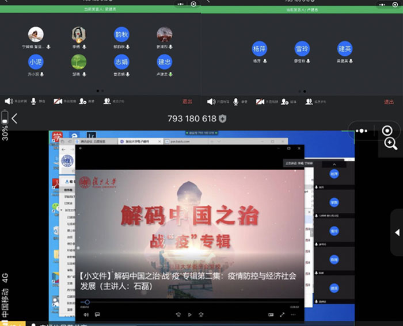Screen dimensions: 403x326
Task: Click video player volume icon
Action: pos(86,315)
